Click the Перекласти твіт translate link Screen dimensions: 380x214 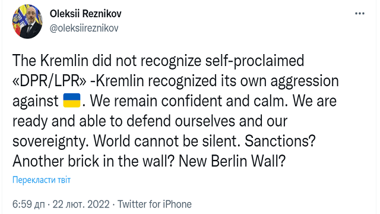(42, 180)
